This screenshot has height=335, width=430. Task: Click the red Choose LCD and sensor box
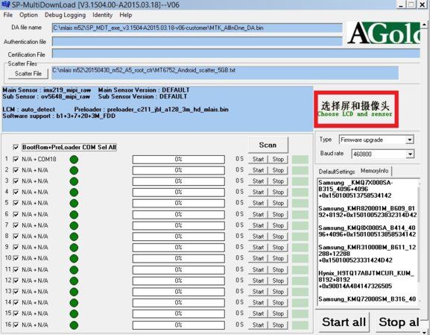pyautogui.click(x=356, y=109)
